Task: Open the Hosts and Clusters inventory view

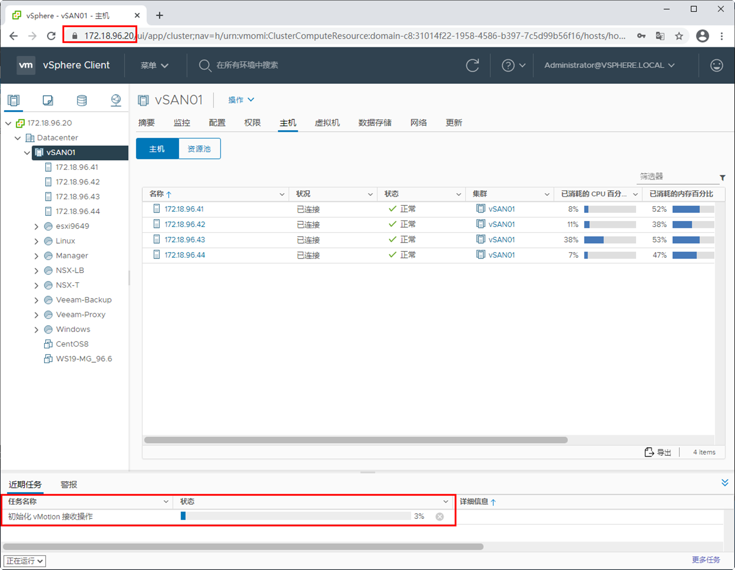Action: point(14,100)
